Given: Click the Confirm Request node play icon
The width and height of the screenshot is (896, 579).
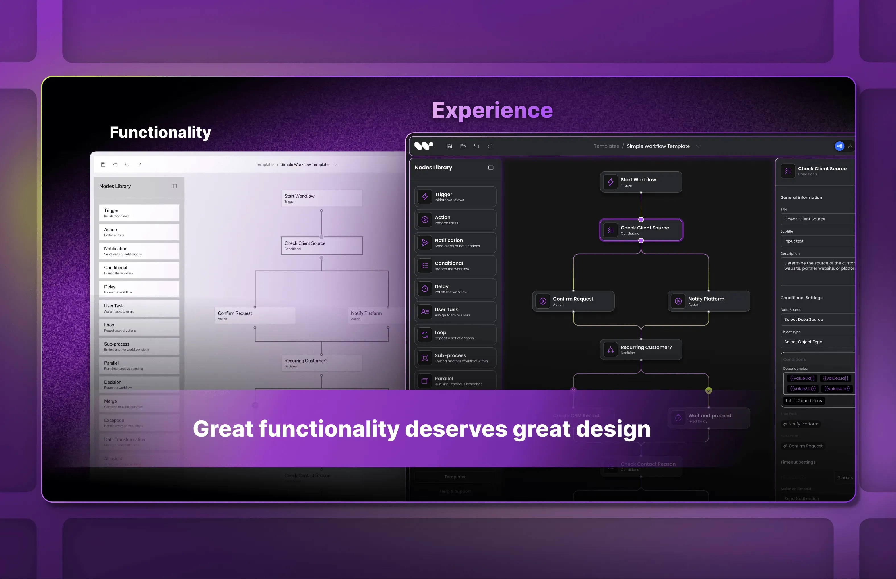Looking at the screenshot, I should coord(543,301).
